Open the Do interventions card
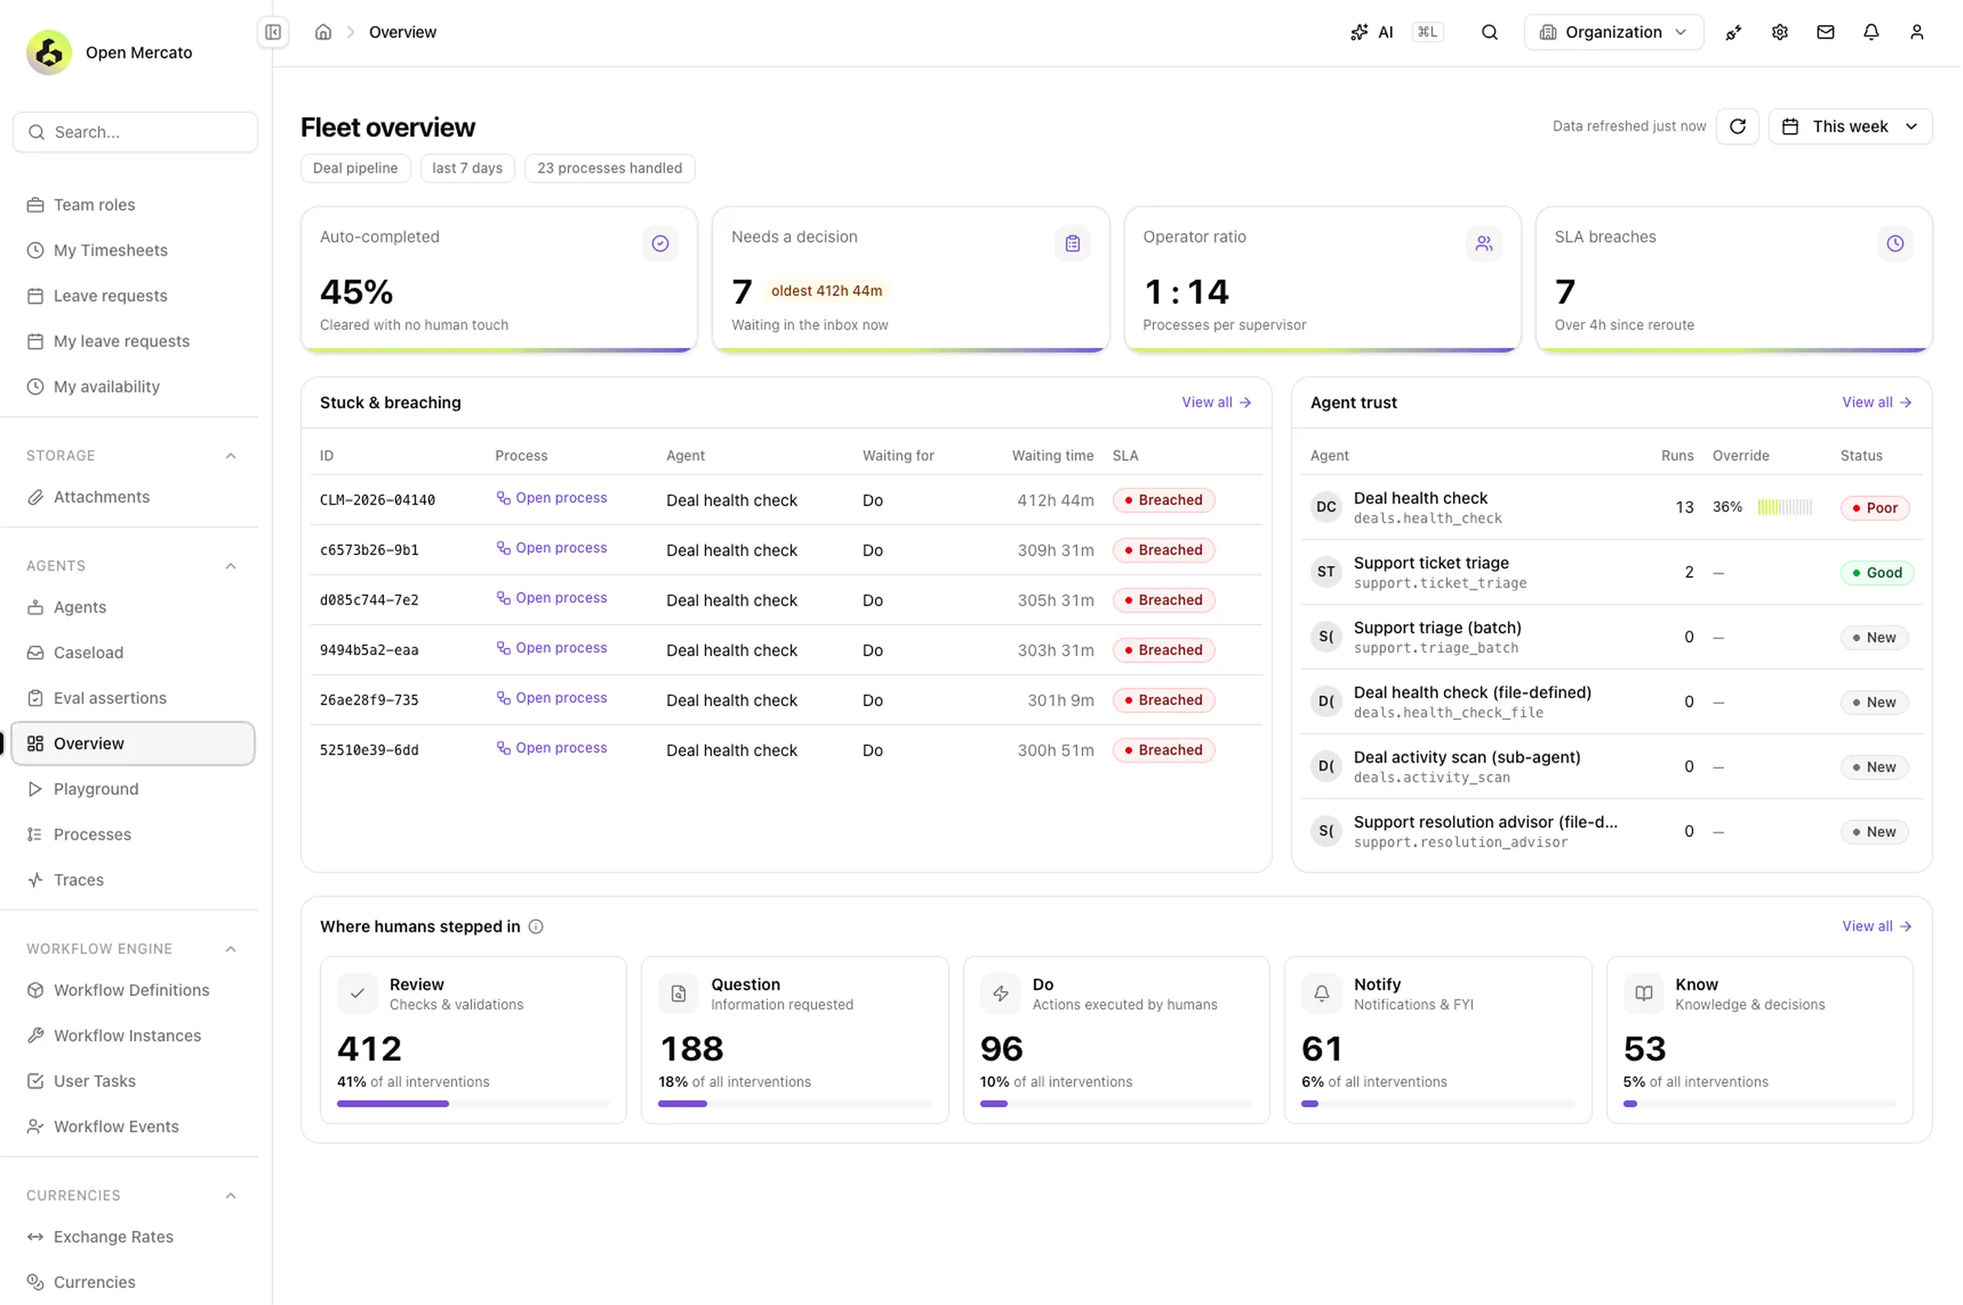 pyautogui.click(x=1115, y=1040)
